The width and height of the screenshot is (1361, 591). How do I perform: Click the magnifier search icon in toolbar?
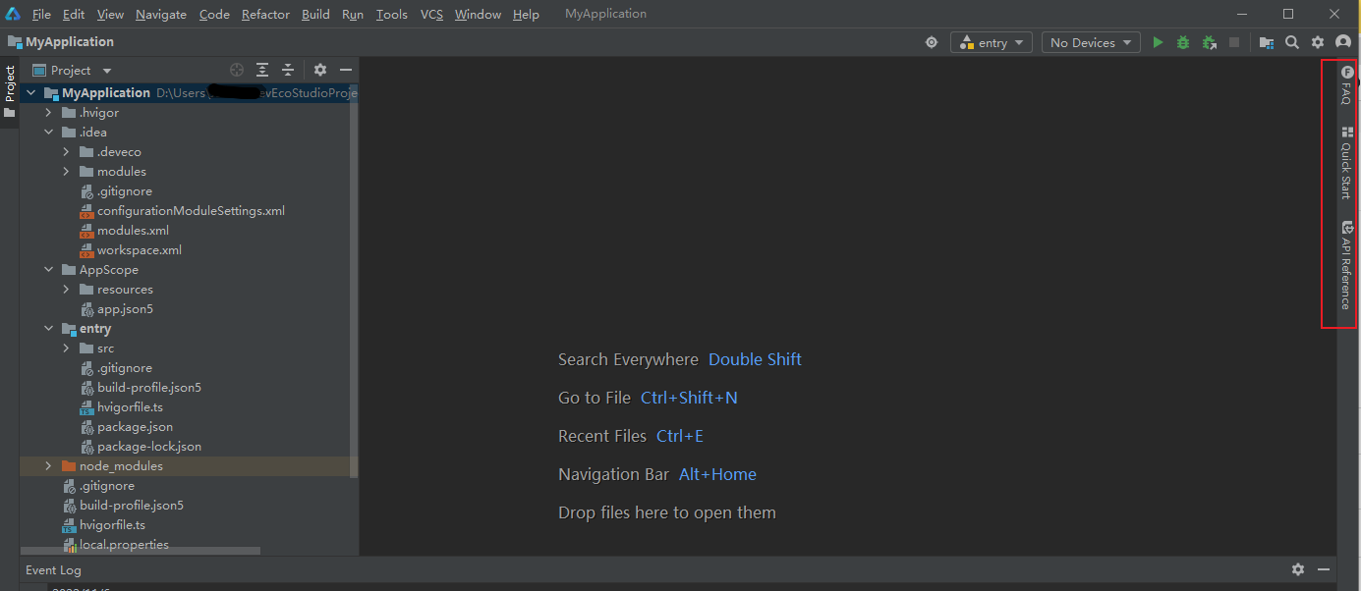1292,42
